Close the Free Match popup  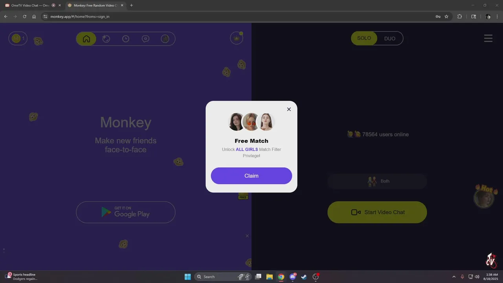[x=289, y=109]
